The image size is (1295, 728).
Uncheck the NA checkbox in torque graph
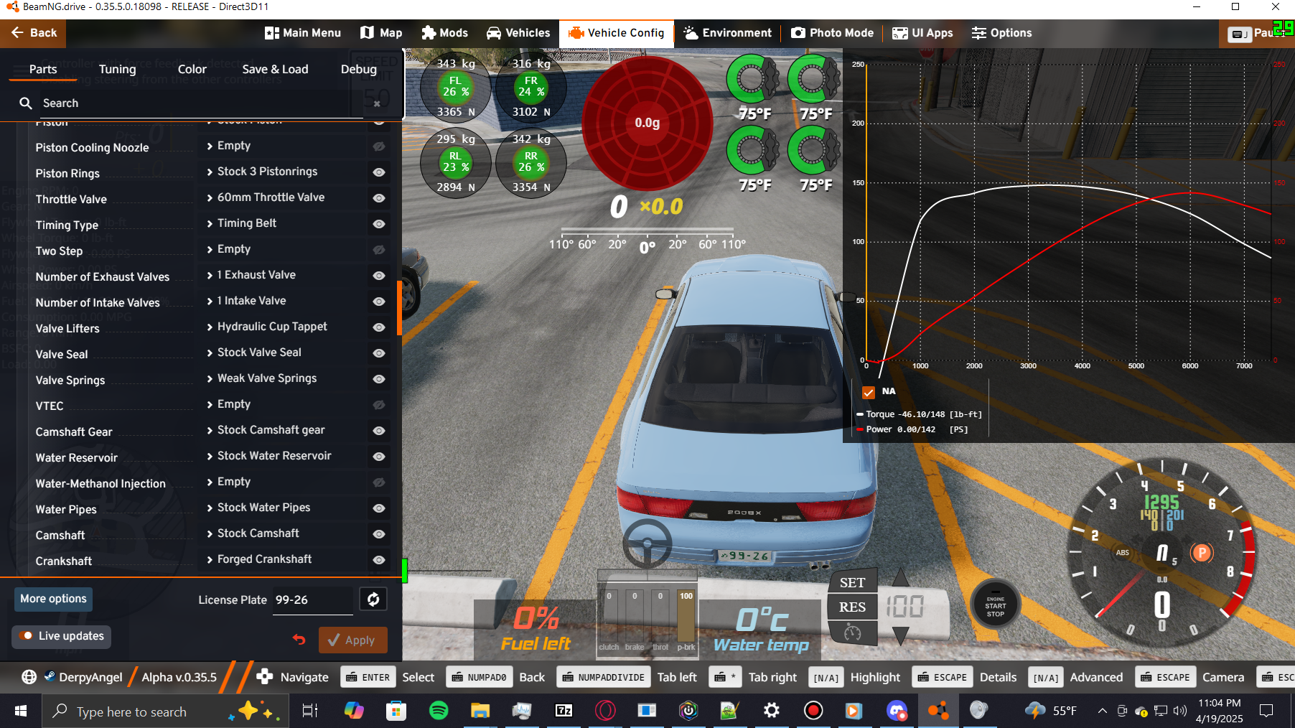tap(869, 392)
